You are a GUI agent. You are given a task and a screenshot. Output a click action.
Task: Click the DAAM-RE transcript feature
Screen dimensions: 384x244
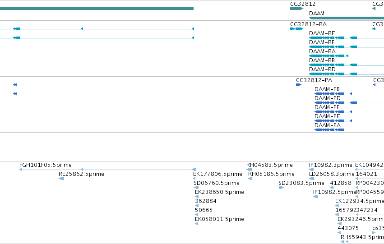tap(347, 38)
